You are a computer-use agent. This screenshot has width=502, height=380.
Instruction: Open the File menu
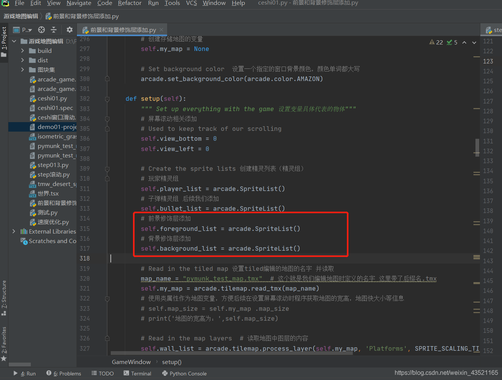[x=19, y=3]
